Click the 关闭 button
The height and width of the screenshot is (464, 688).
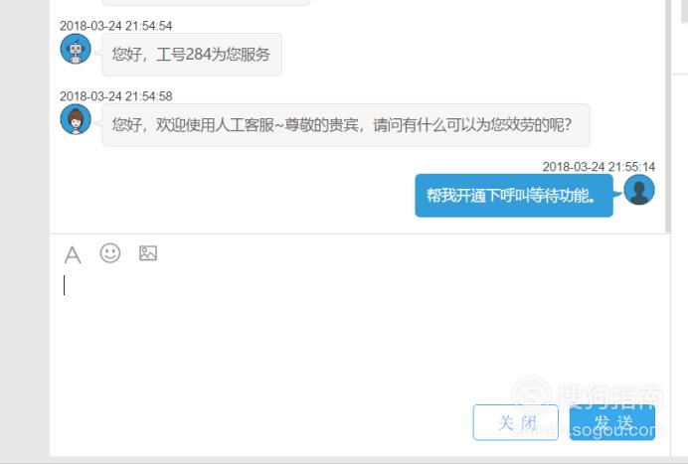tap(516, 422)
